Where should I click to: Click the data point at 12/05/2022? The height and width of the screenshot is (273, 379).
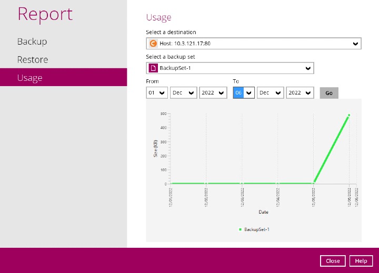(x=314, y=183)
